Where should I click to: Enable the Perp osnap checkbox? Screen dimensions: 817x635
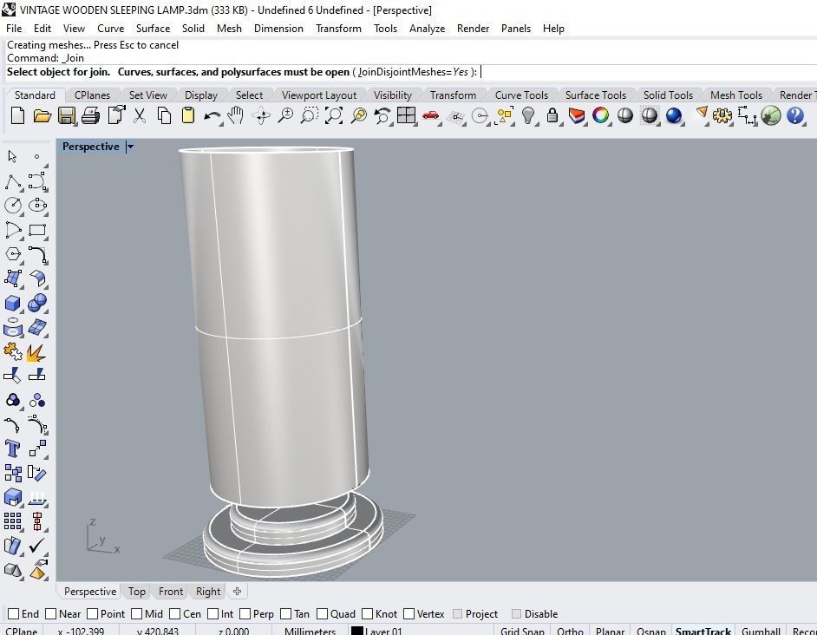(x=245, y=613)
